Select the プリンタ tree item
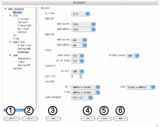 coord(16,39)
